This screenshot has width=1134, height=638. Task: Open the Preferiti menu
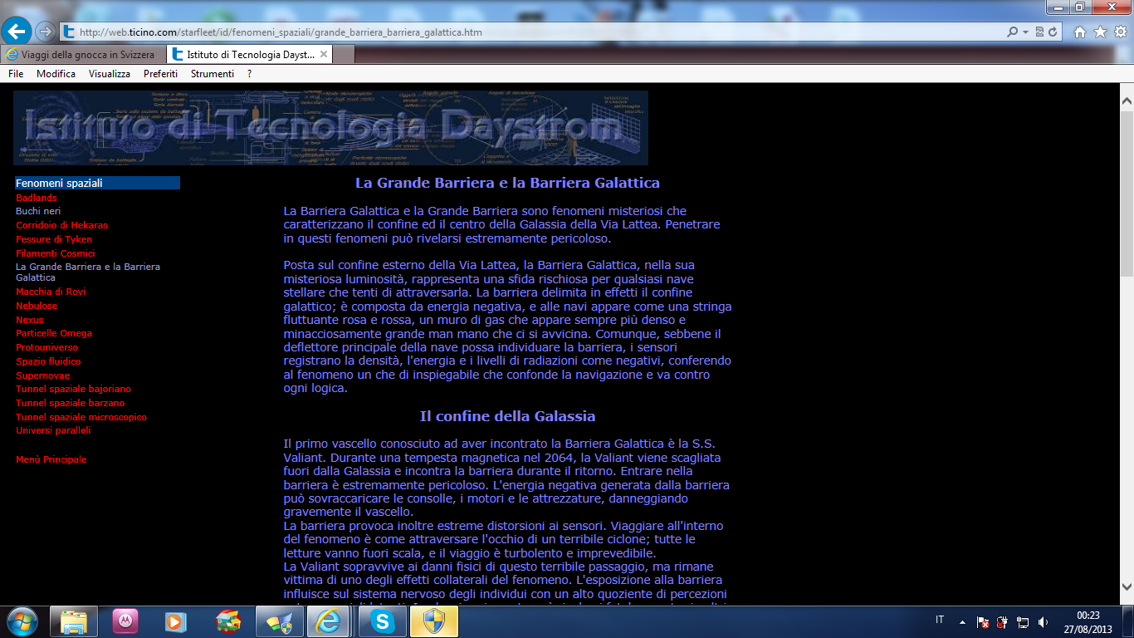160,74
